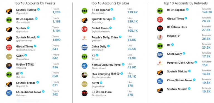This screenshot has height=103, width=214.
Task: Click the 319.8K likes count
Action: 133,12
